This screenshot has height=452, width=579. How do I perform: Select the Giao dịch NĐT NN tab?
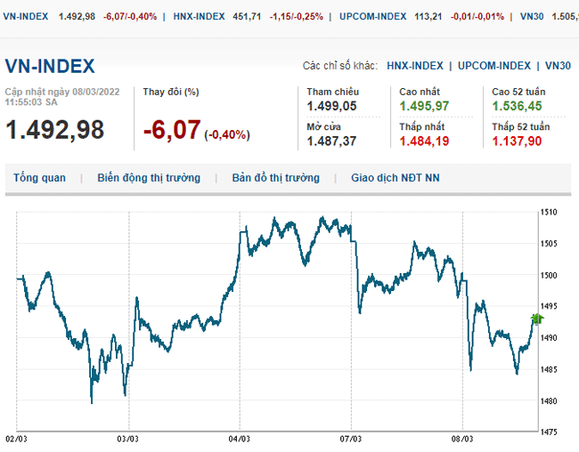coord(395,178)
